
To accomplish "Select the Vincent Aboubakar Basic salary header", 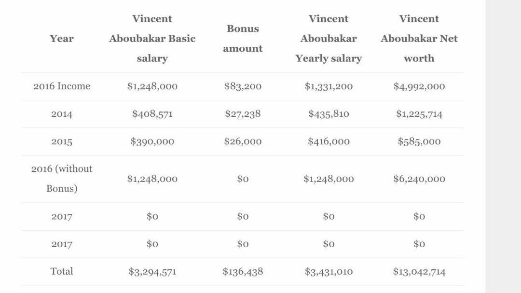I will coord(152,39).
